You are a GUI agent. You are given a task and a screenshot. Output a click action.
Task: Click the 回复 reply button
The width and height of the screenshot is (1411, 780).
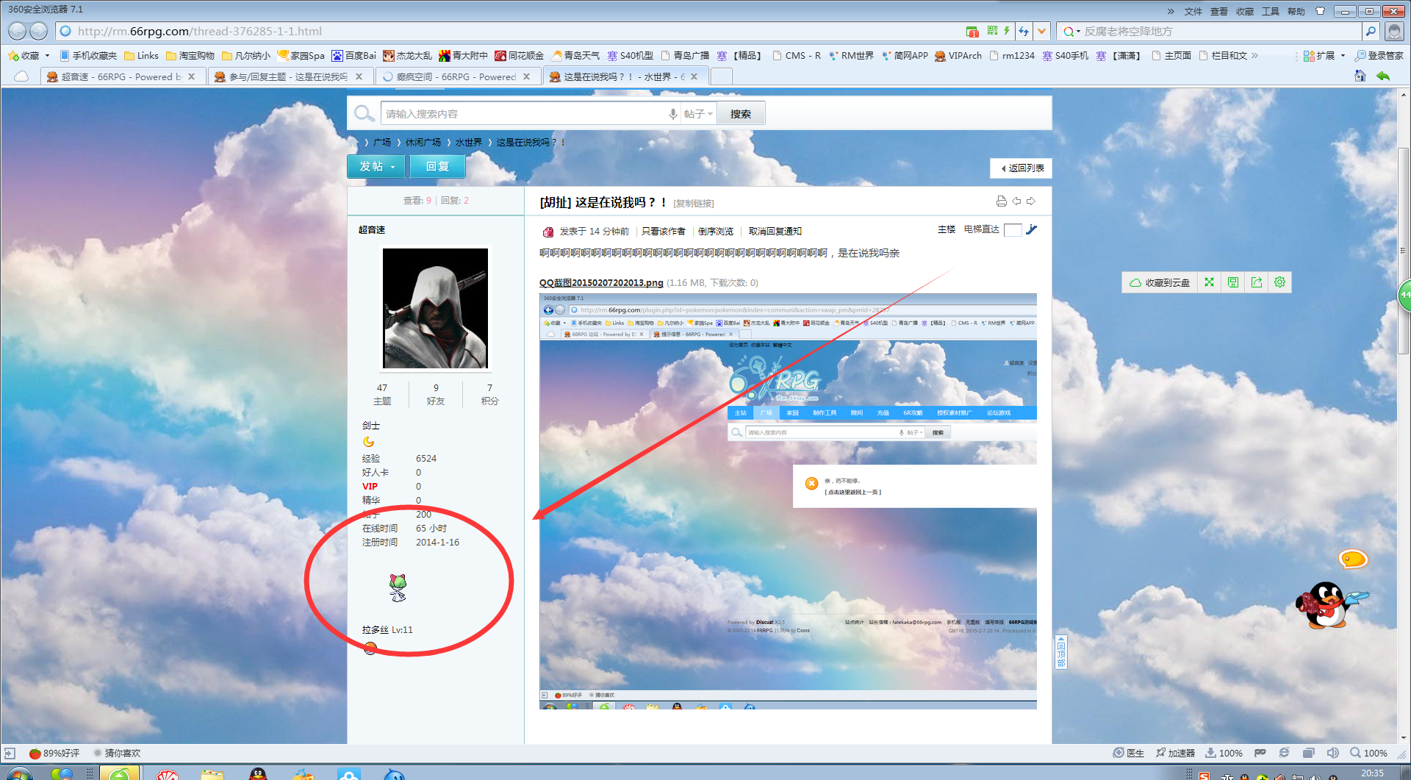437,167
